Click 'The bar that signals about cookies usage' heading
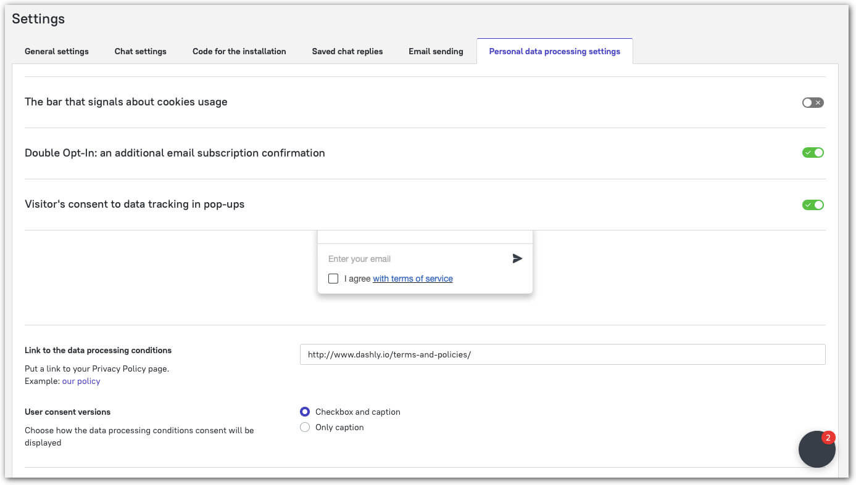The height and width of the screenshot is (485, 856). point(126,102)
